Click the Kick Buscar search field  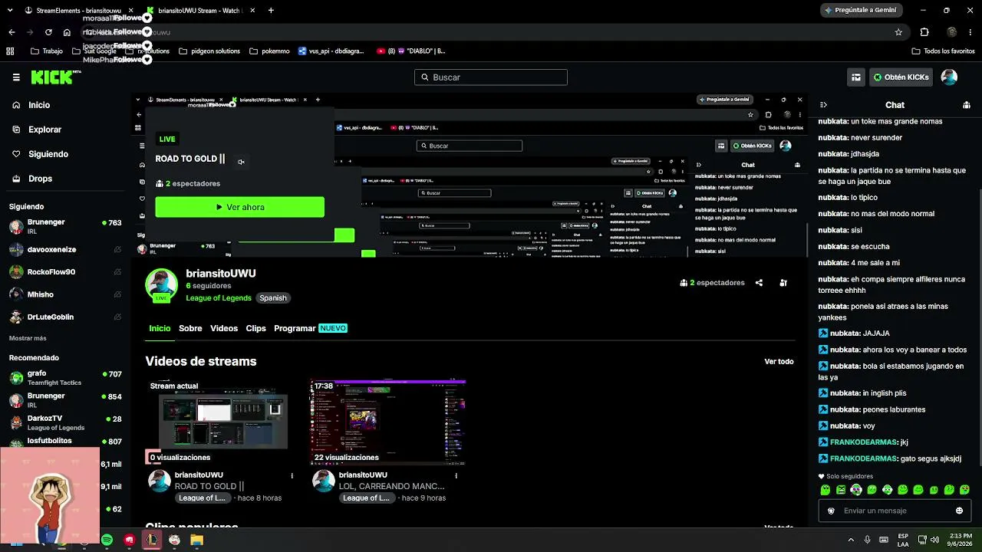pyautogui.click(x=491, y=77)
